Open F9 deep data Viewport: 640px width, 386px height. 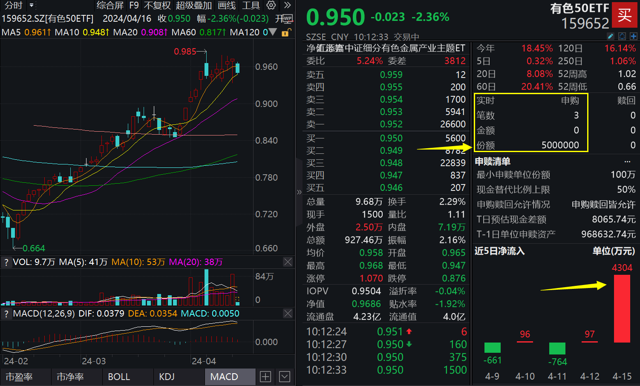click(134, 6)
